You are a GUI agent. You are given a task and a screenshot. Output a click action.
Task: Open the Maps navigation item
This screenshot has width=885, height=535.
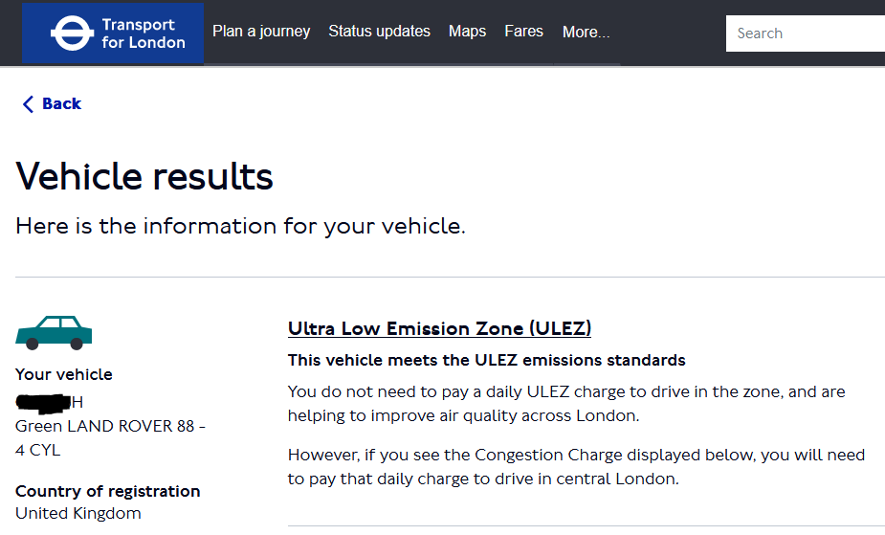[467, 32]
